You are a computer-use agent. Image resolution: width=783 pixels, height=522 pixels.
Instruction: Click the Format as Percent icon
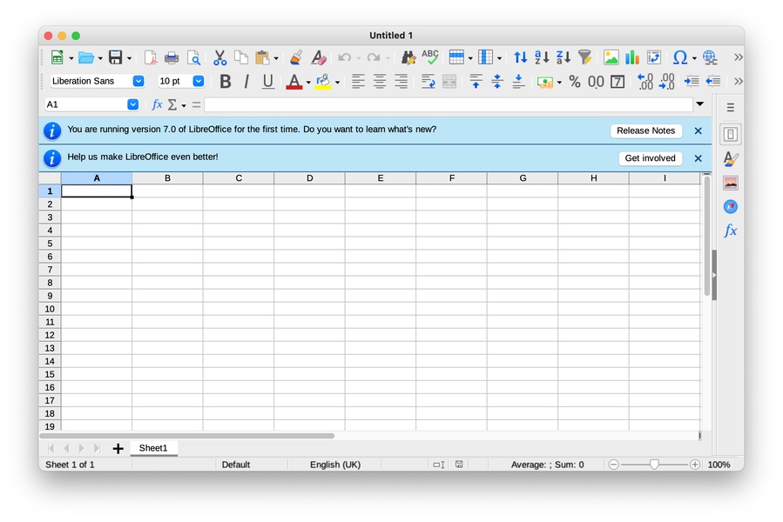575,81
